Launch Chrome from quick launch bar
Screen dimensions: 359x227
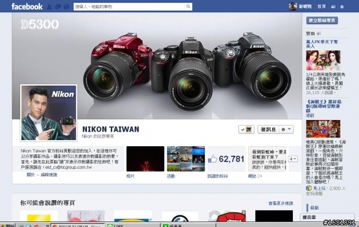(36, 226)
